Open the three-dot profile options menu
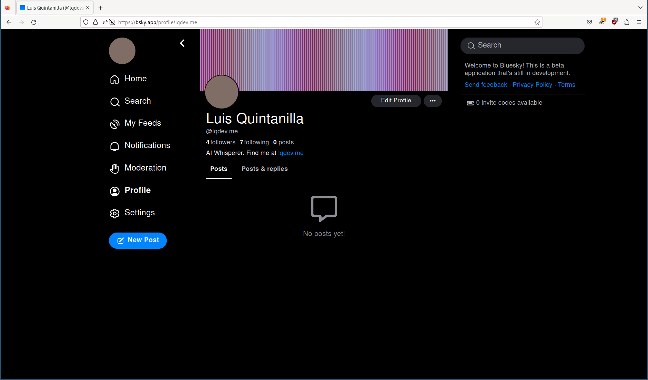The height and width of the screenshot is (380, 648). click(433, 101)
